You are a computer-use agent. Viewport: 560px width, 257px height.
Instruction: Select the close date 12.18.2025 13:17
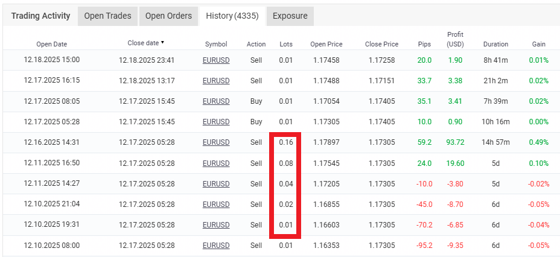click(x=147, y=81)
